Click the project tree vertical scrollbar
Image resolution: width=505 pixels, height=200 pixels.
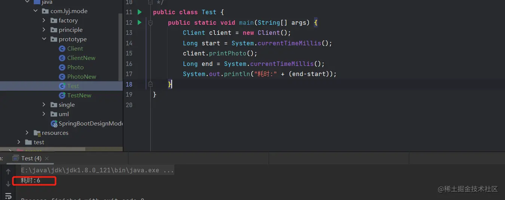click(x=120, y=47)
